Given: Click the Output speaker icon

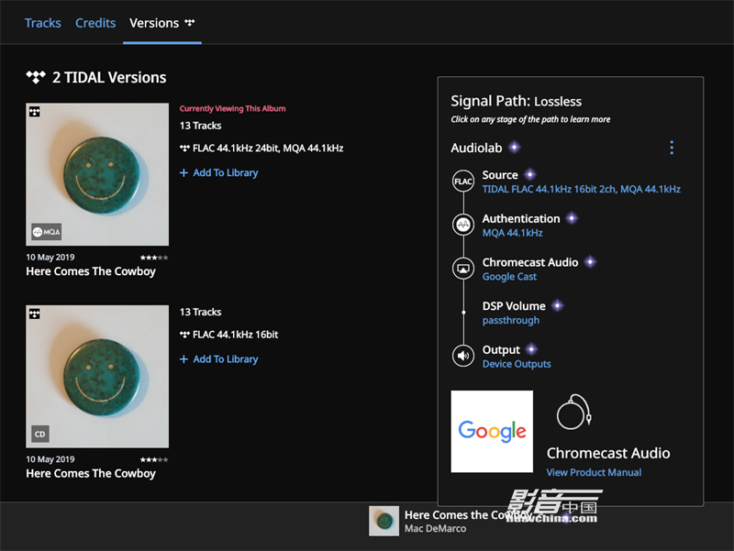Looking at the screenshot, I should (x=463, y=356).
